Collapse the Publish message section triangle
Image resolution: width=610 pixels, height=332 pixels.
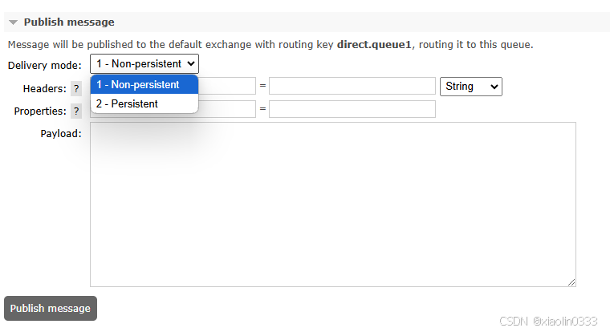13,22
